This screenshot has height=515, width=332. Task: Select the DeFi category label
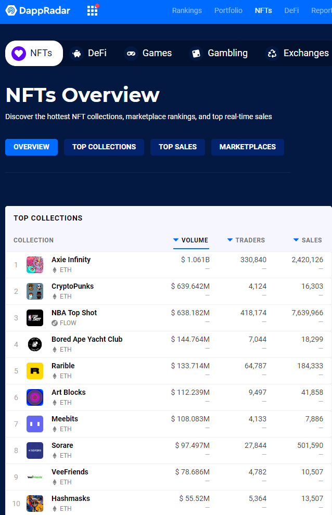[x=97, y=53]
